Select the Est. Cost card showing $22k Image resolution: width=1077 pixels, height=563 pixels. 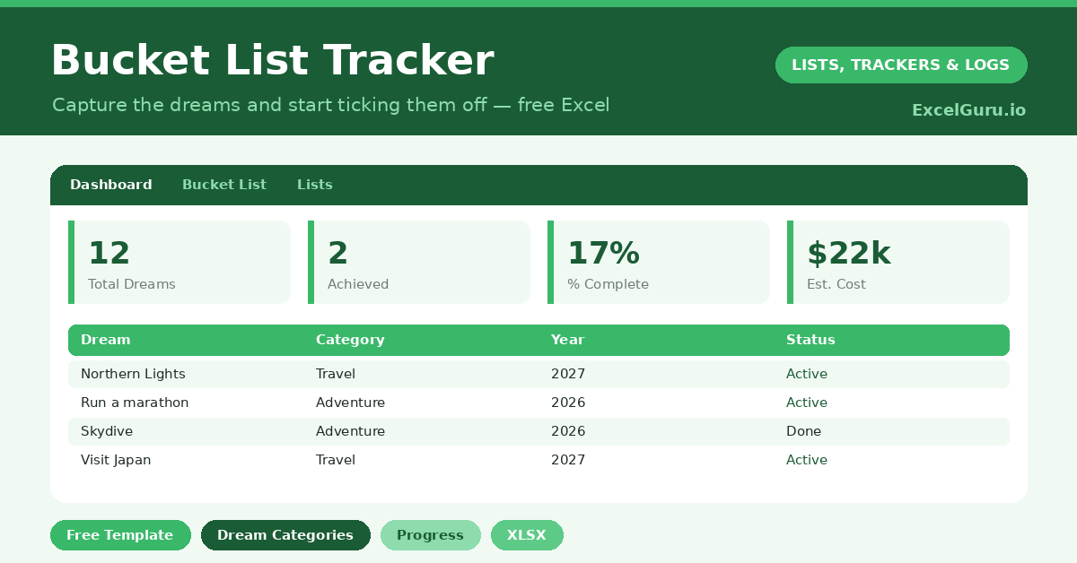(x=898, y=262)
